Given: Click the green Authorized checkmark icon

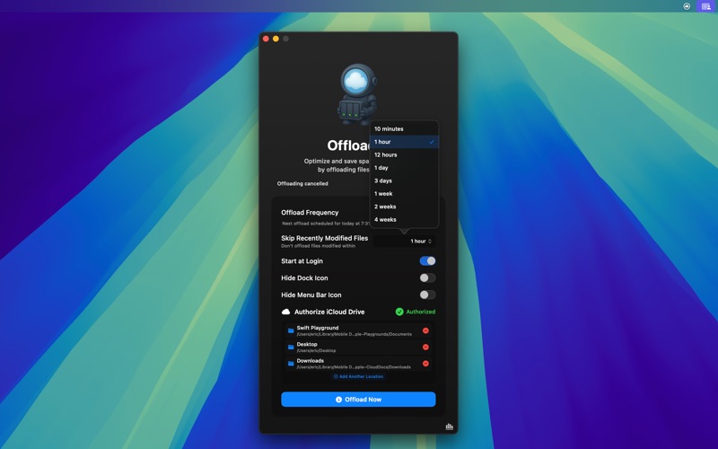Looking at the screenshot, I should [x=399, y=312].
